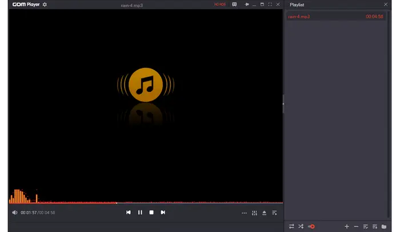Click the red A-B repeat icon
Screen dimensions: 400x232
coord(311,226)
